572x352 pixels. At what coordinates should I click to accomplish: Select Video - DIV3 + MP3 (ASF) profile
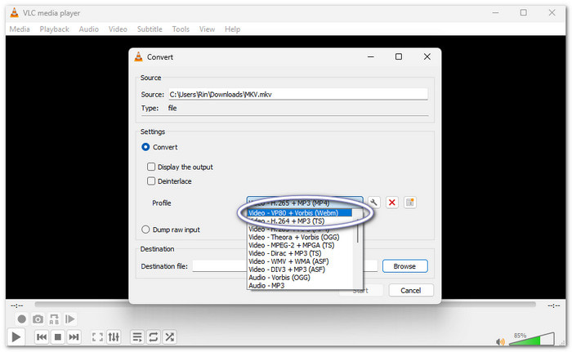click(300, 270)
